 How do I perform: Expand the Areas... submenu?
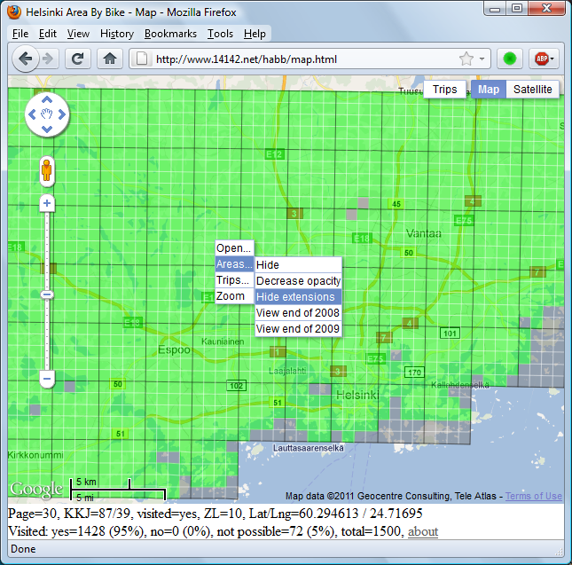coord(234,264)
